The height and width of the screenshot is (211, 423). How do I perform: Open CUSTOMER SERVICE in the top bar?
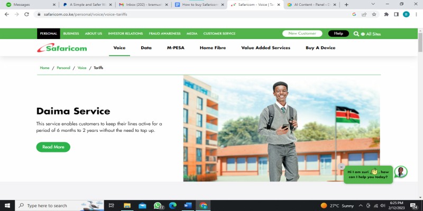(219, 34)
